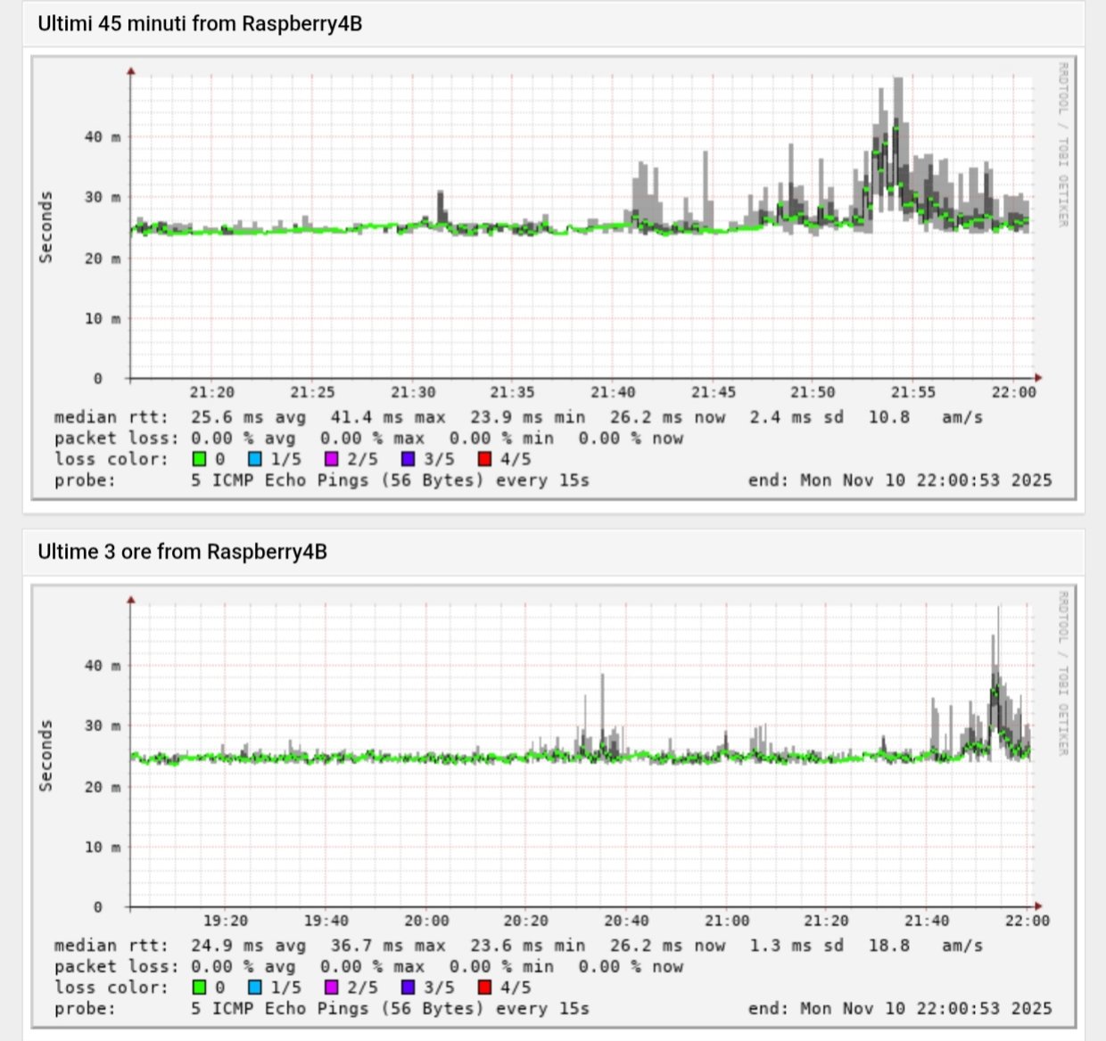Click the blue 1/5 loss swatch in bottom graph
The width and height of the screenshot is (1106, 1041).
pos(255,988)
